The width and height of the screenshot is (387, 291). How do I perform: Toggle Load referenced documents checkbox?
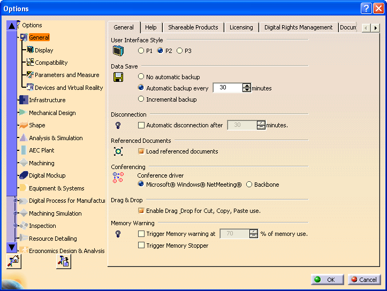[141, 151]
